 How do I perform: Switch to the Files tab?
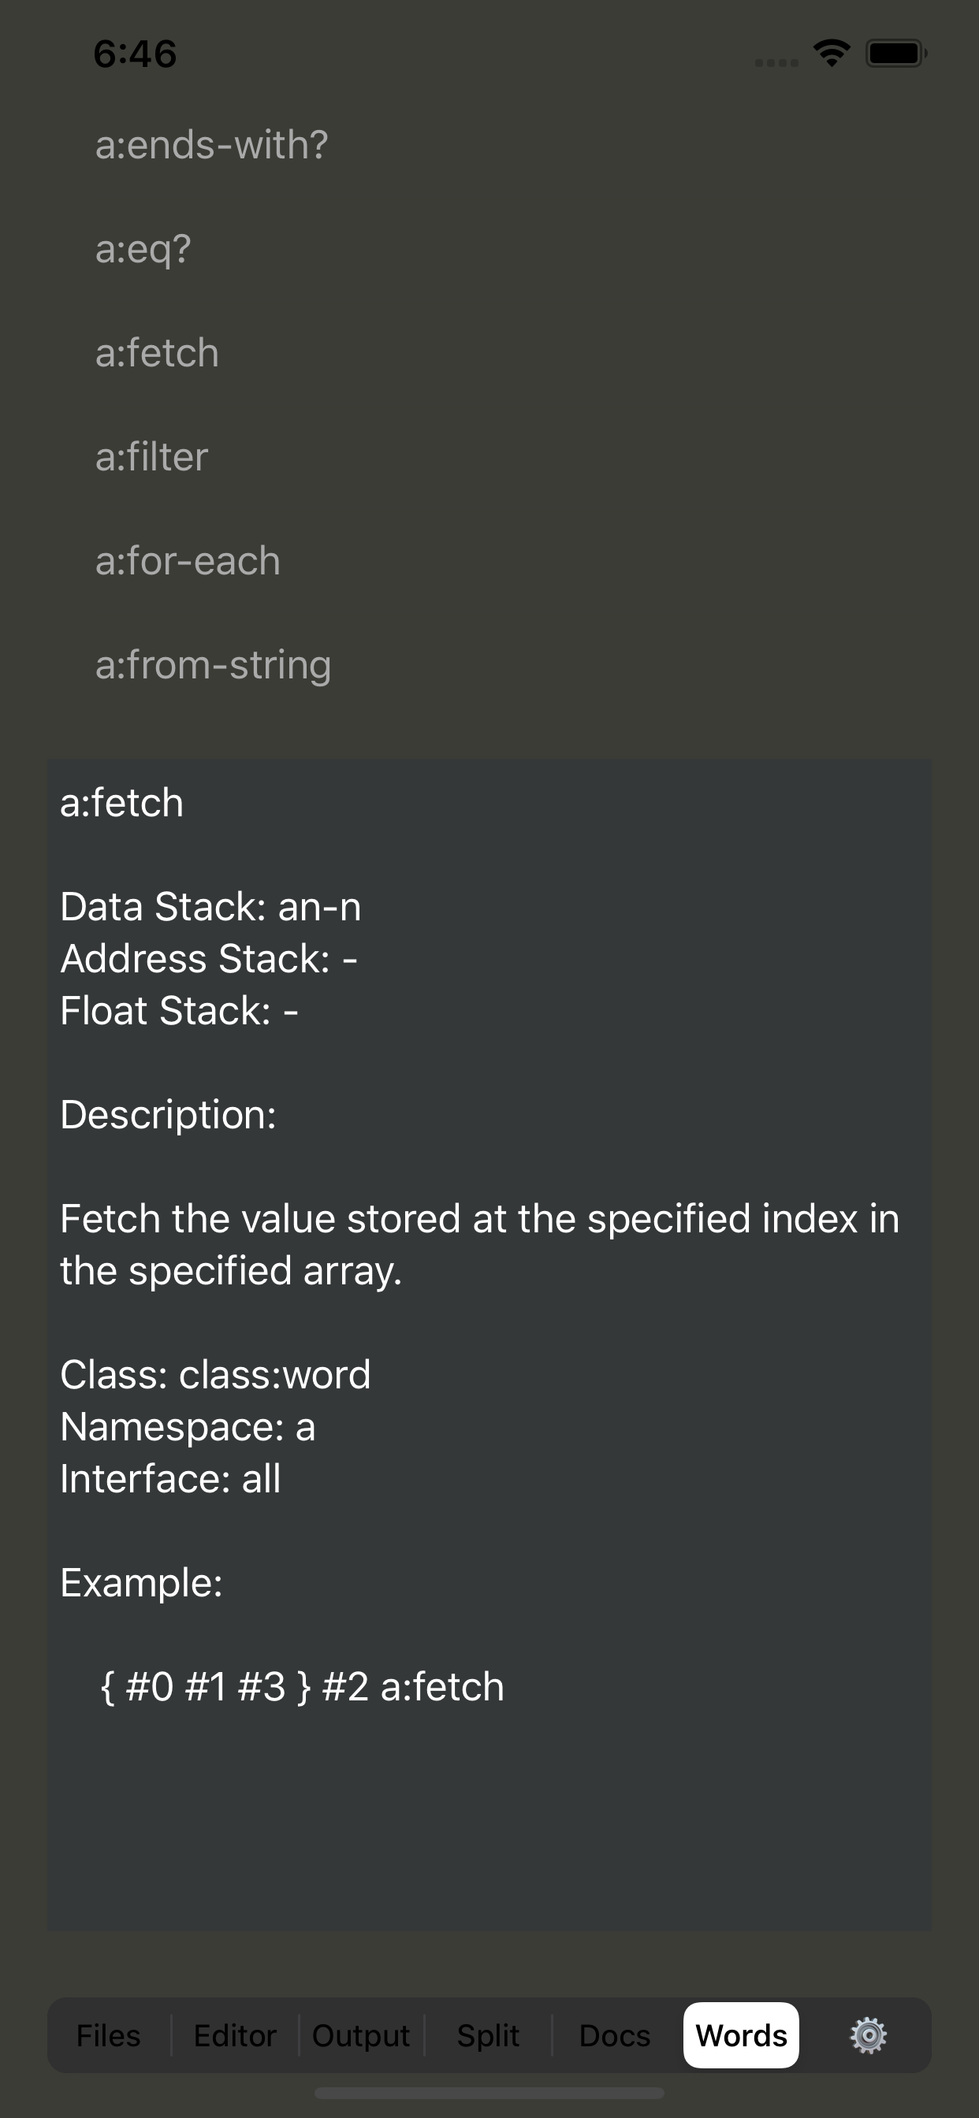pos(109,2035)
